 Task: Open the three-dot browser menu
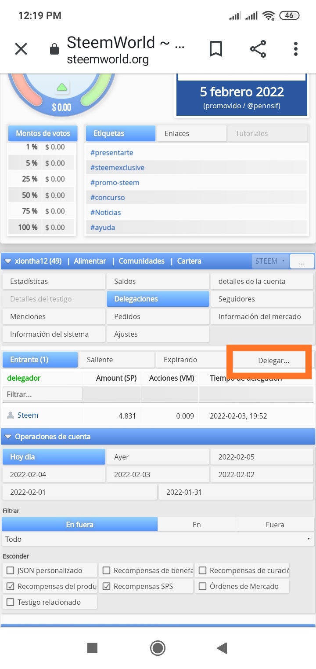(x=296, y=49)
